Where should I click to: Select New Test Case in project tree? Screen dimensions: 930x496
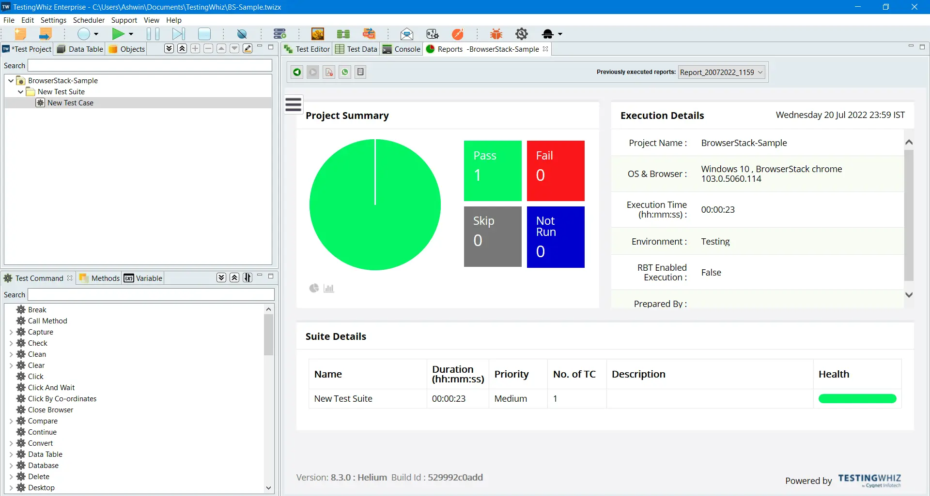[70, 103]
